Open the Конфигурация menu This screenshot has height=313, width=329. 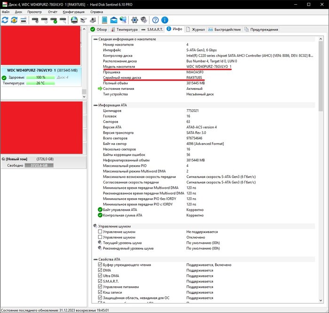coord(74,12)
